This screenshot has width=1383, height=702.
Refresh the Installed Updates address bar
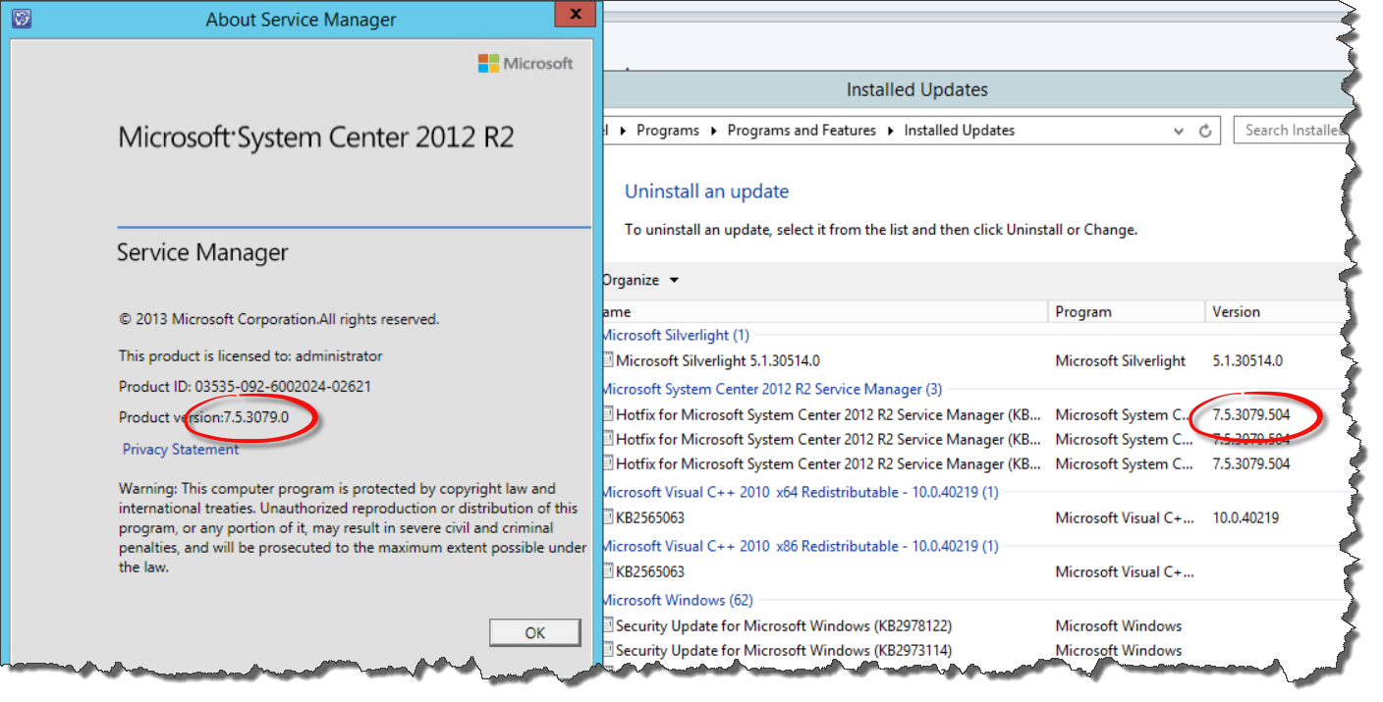[x=1205, y=131]
